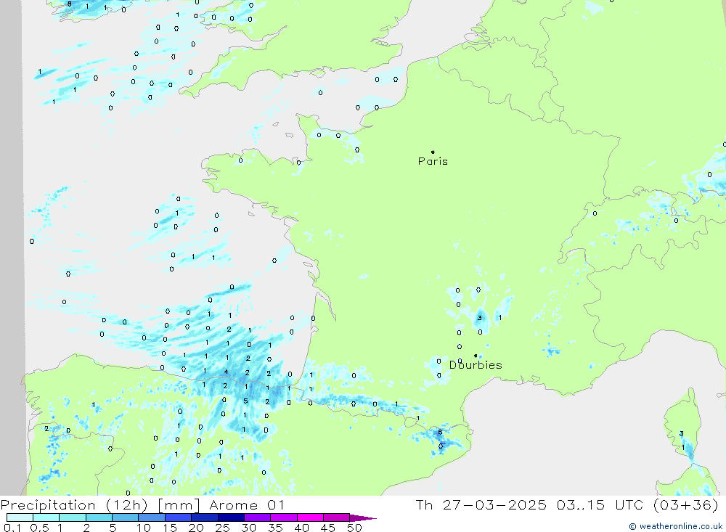
Task: Select the 0.5–1 mm legend color swatch
Action: (46, 517)
